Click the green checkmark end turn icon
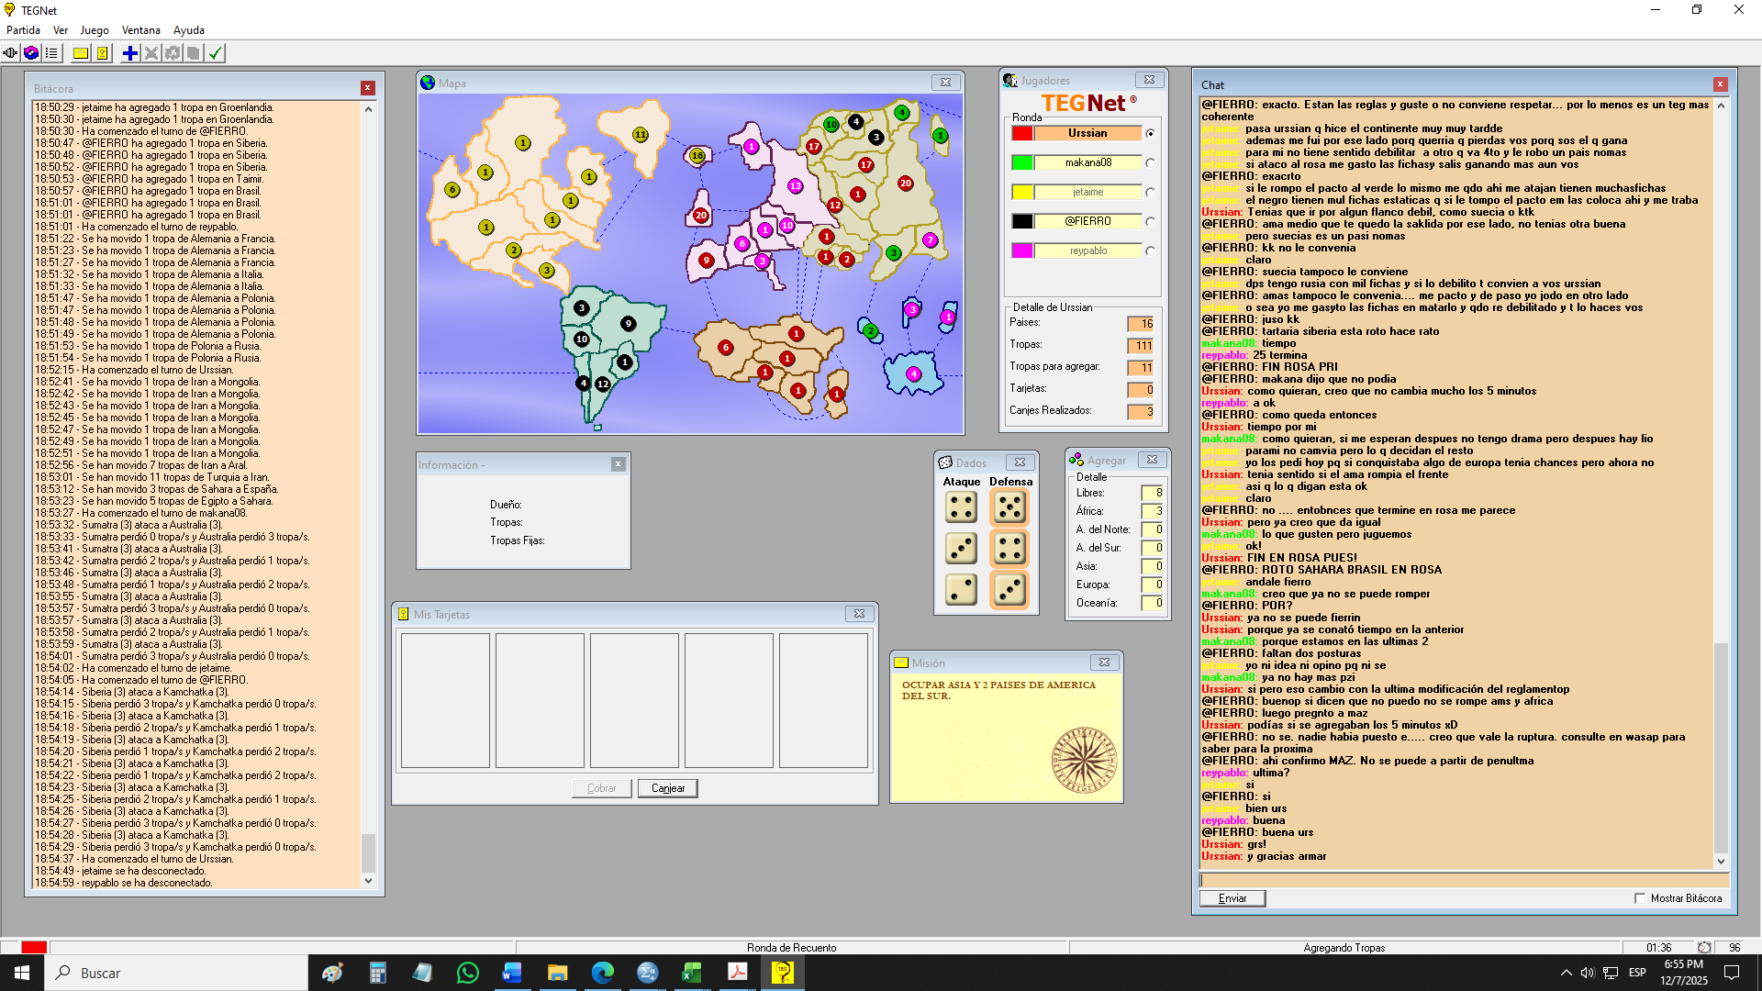 [215, 53]
